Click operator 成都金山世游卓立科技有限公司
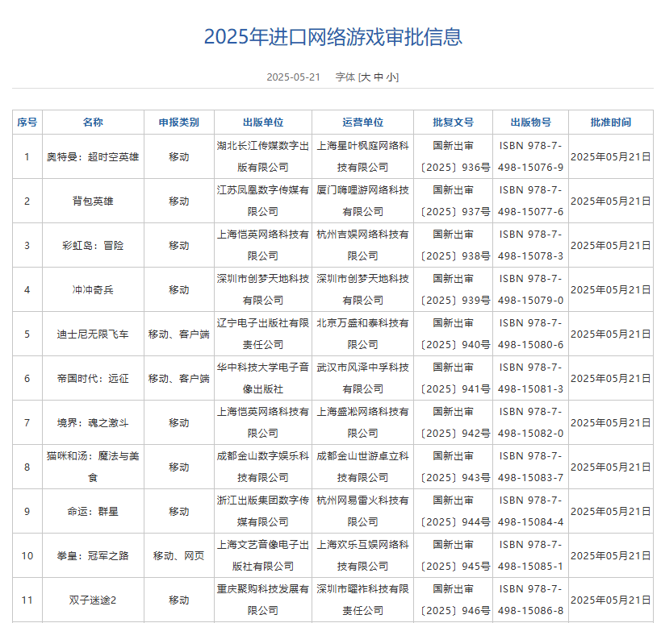The image size is (661, 623). 362,467
